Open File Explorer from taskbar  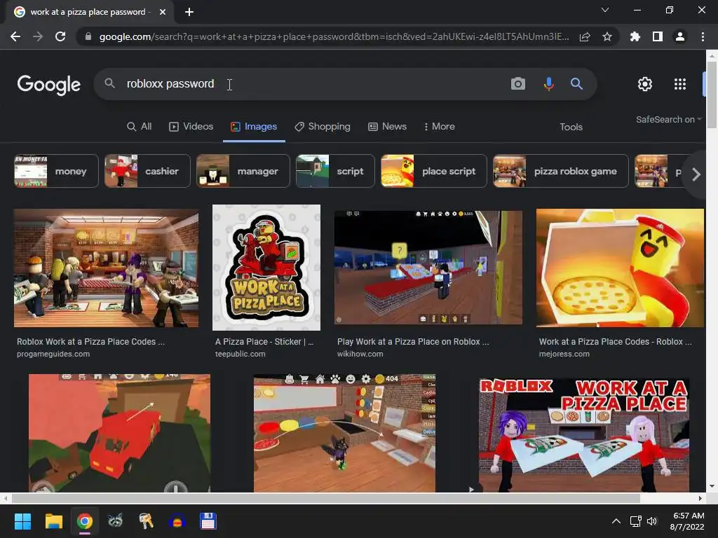[53, 521]
